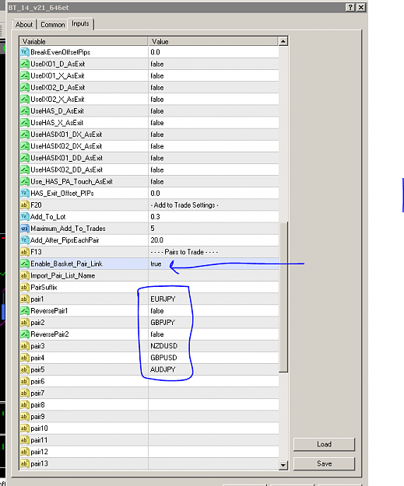Select the ReversePair2 false value
Viewport: 404px width, 486px height.
[x=157, y=334]
